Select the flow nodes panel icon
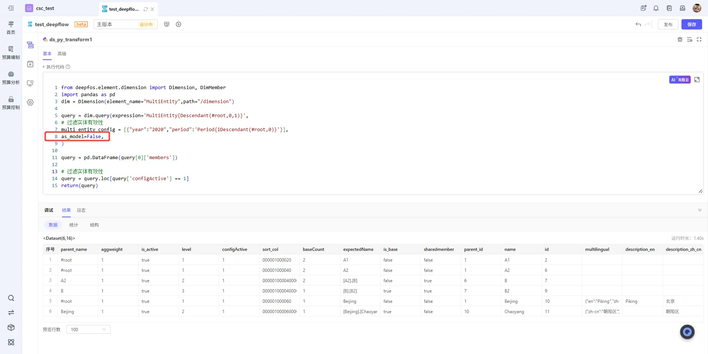 click(x=30, y=45)
